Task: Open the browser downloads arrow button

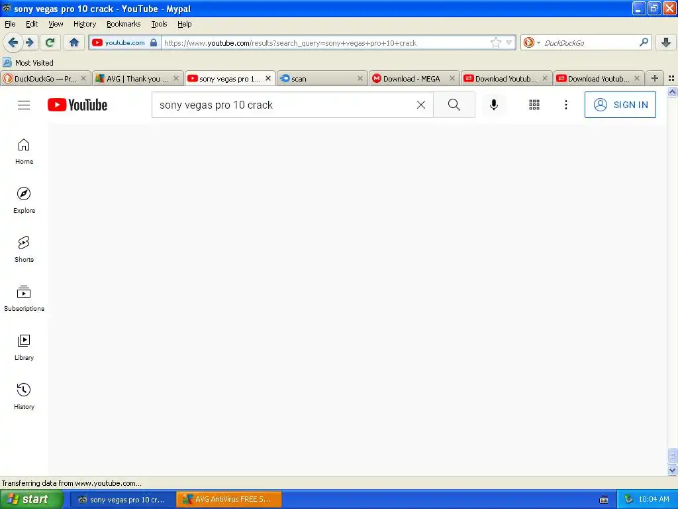Action: [x=666, y=42]
